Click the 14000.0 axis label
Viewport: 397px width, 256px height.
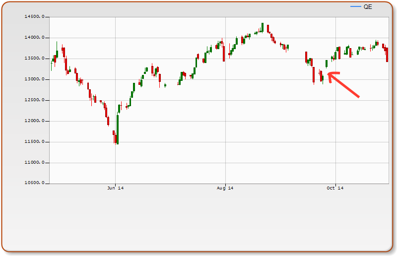coord(34,38)
